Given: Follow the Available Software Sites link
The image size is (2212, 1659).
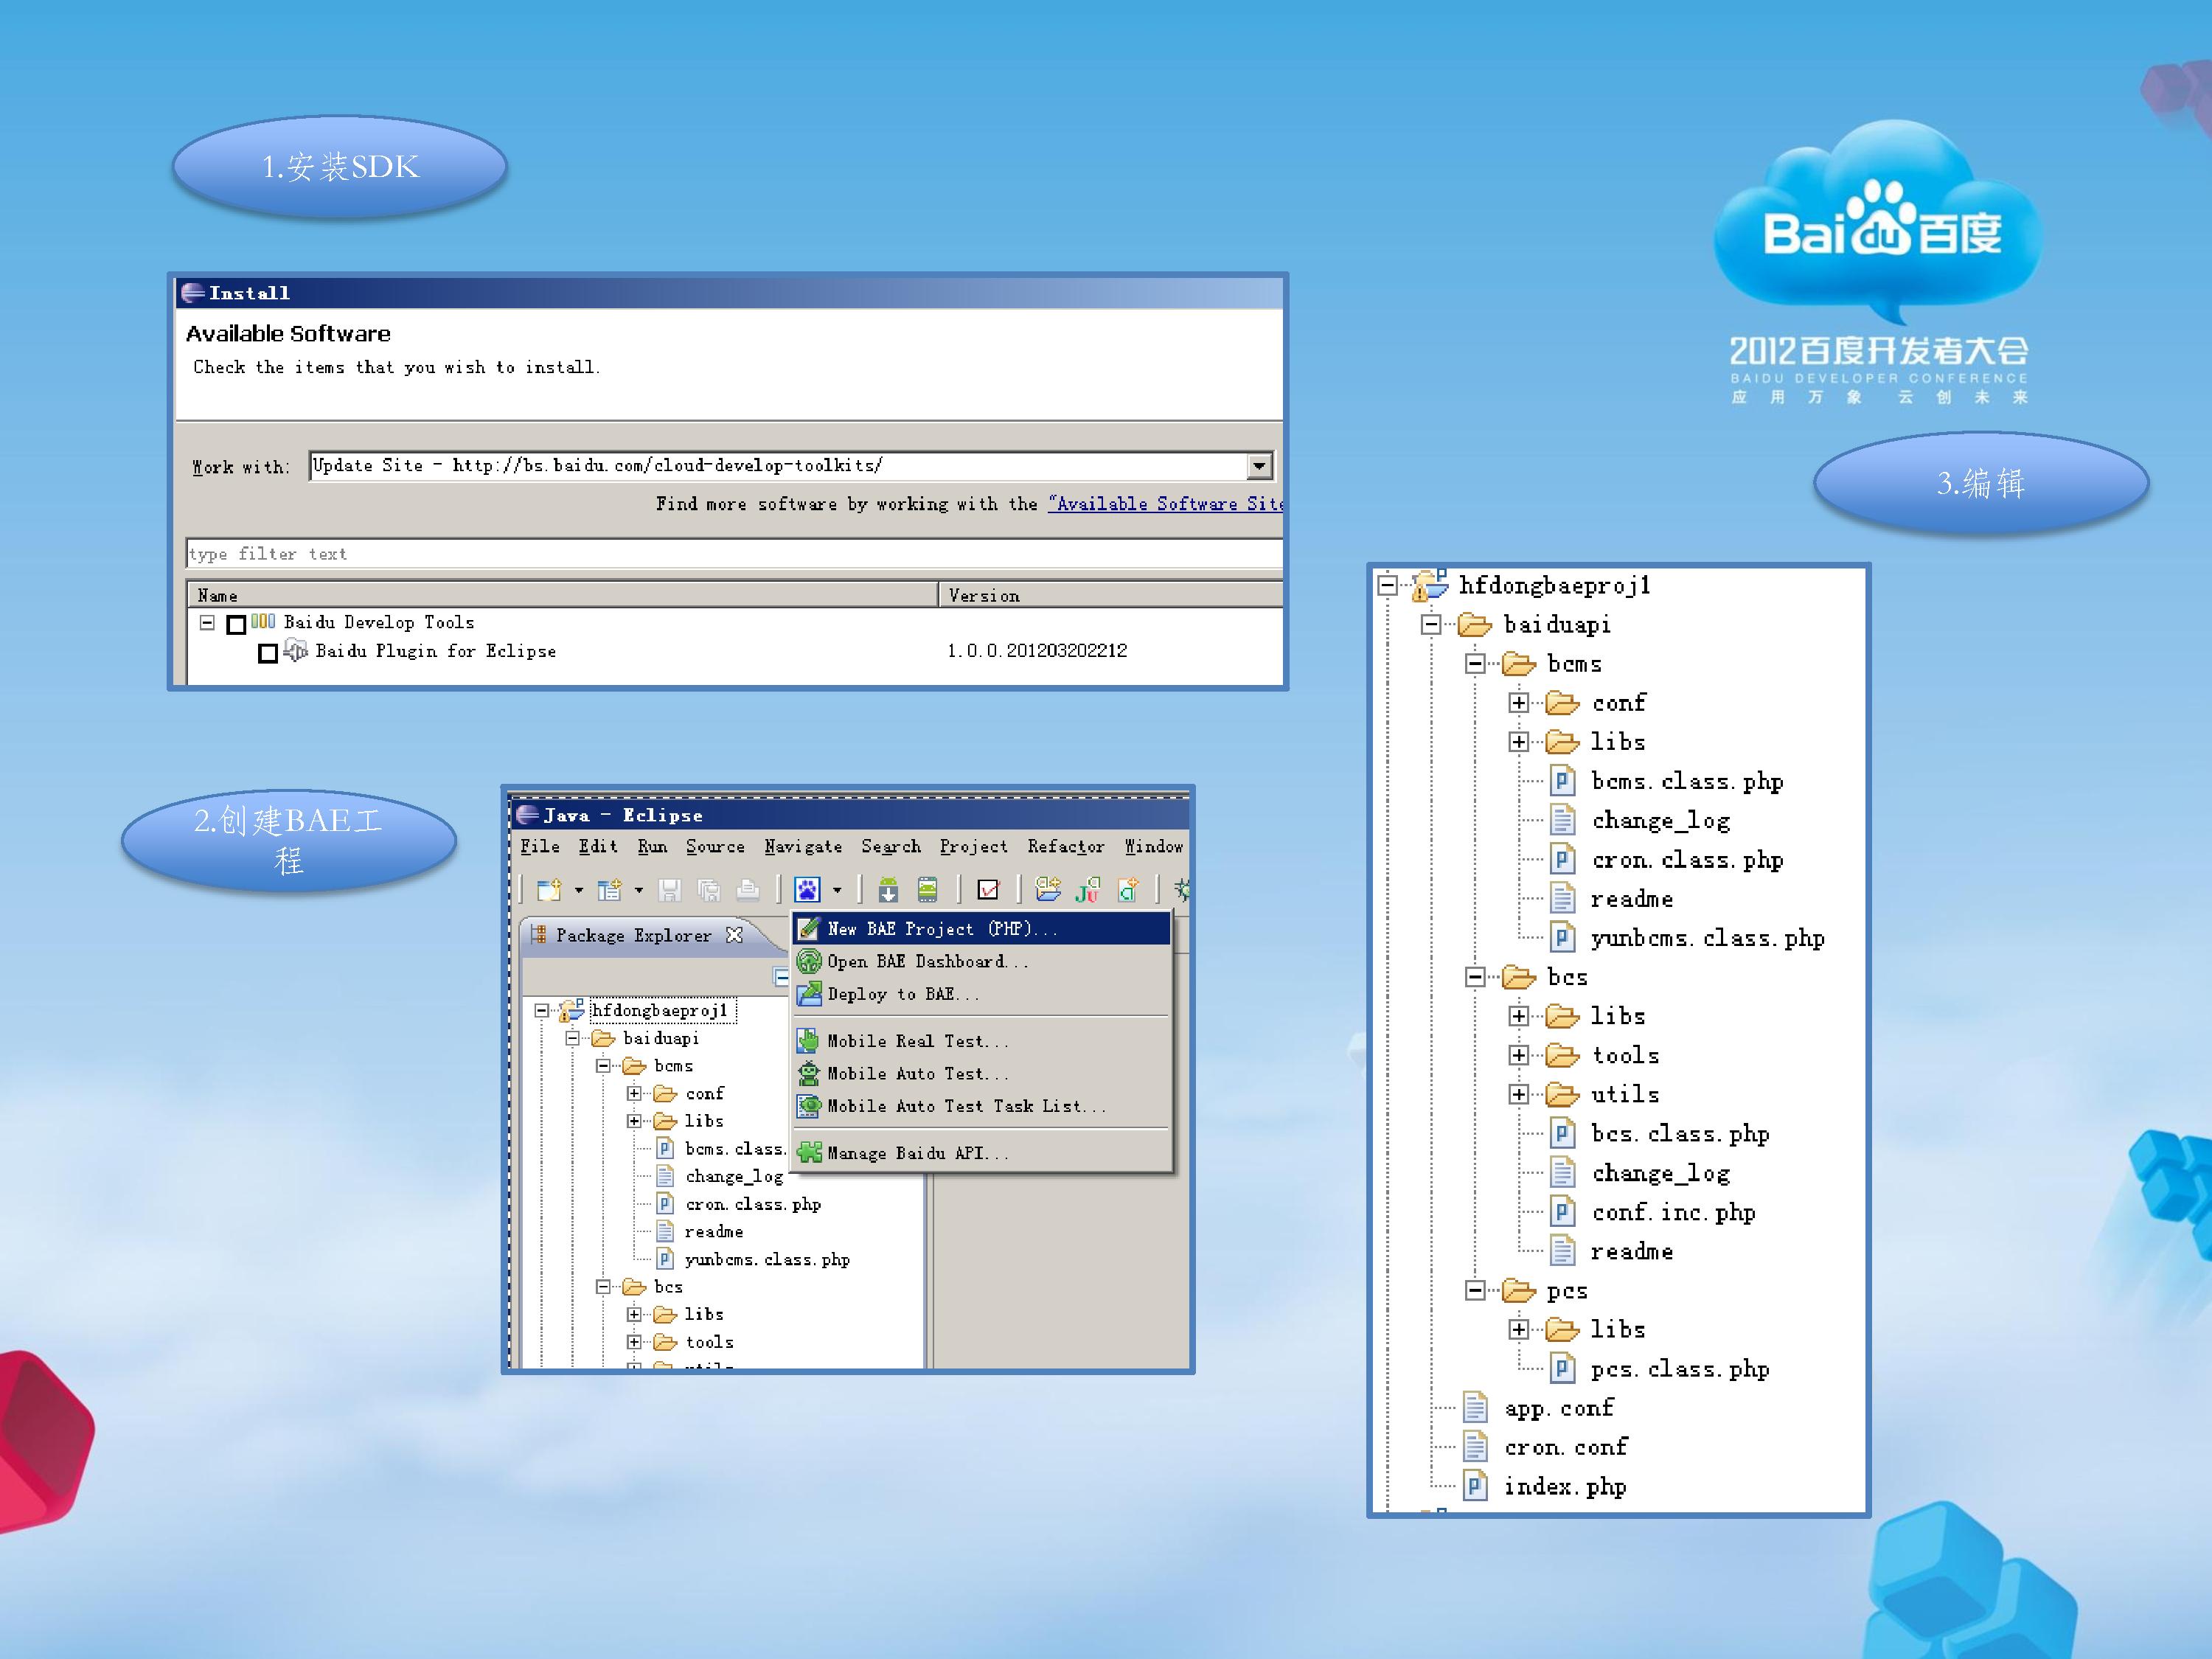Looking at the screenshot, I should 1166,504.
